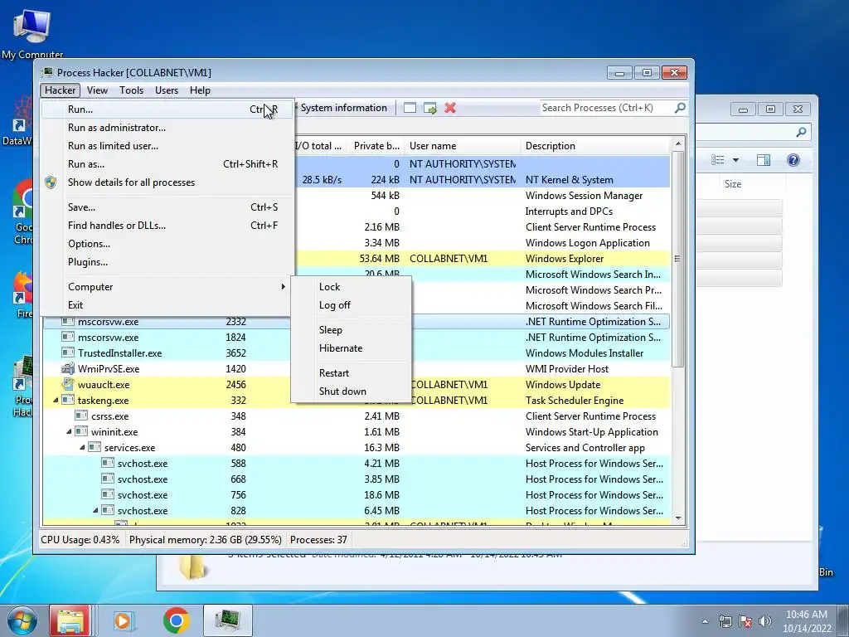Click scroll down arrow of process list
849x637 pixels.
[677, 519]
